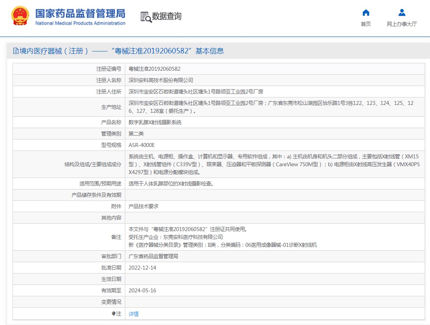
Task: Click the 国家药品监督管理局 site title
Action: (x=81, y=13)
